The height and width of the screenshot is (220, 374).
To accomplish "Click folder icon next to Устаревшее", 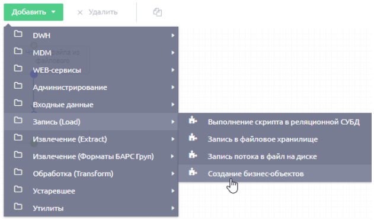I will pyautogui.click(x=18, y=189).
